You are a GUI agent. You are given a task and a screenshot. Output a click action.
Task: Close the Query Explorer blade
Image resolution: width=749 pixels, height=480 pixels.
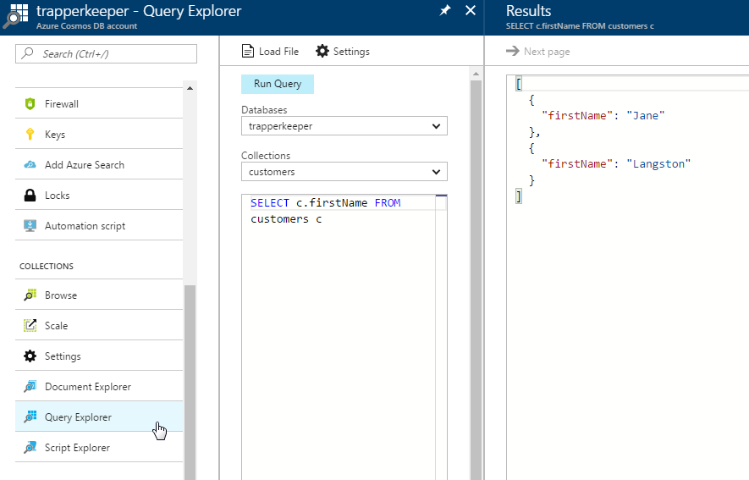(471, 10)
